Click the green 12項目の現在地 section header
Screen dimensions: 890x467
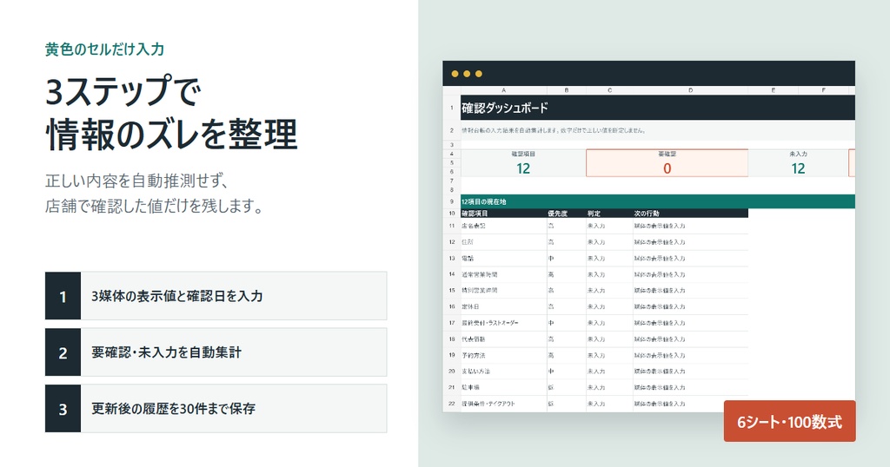(x=658, y=201)
